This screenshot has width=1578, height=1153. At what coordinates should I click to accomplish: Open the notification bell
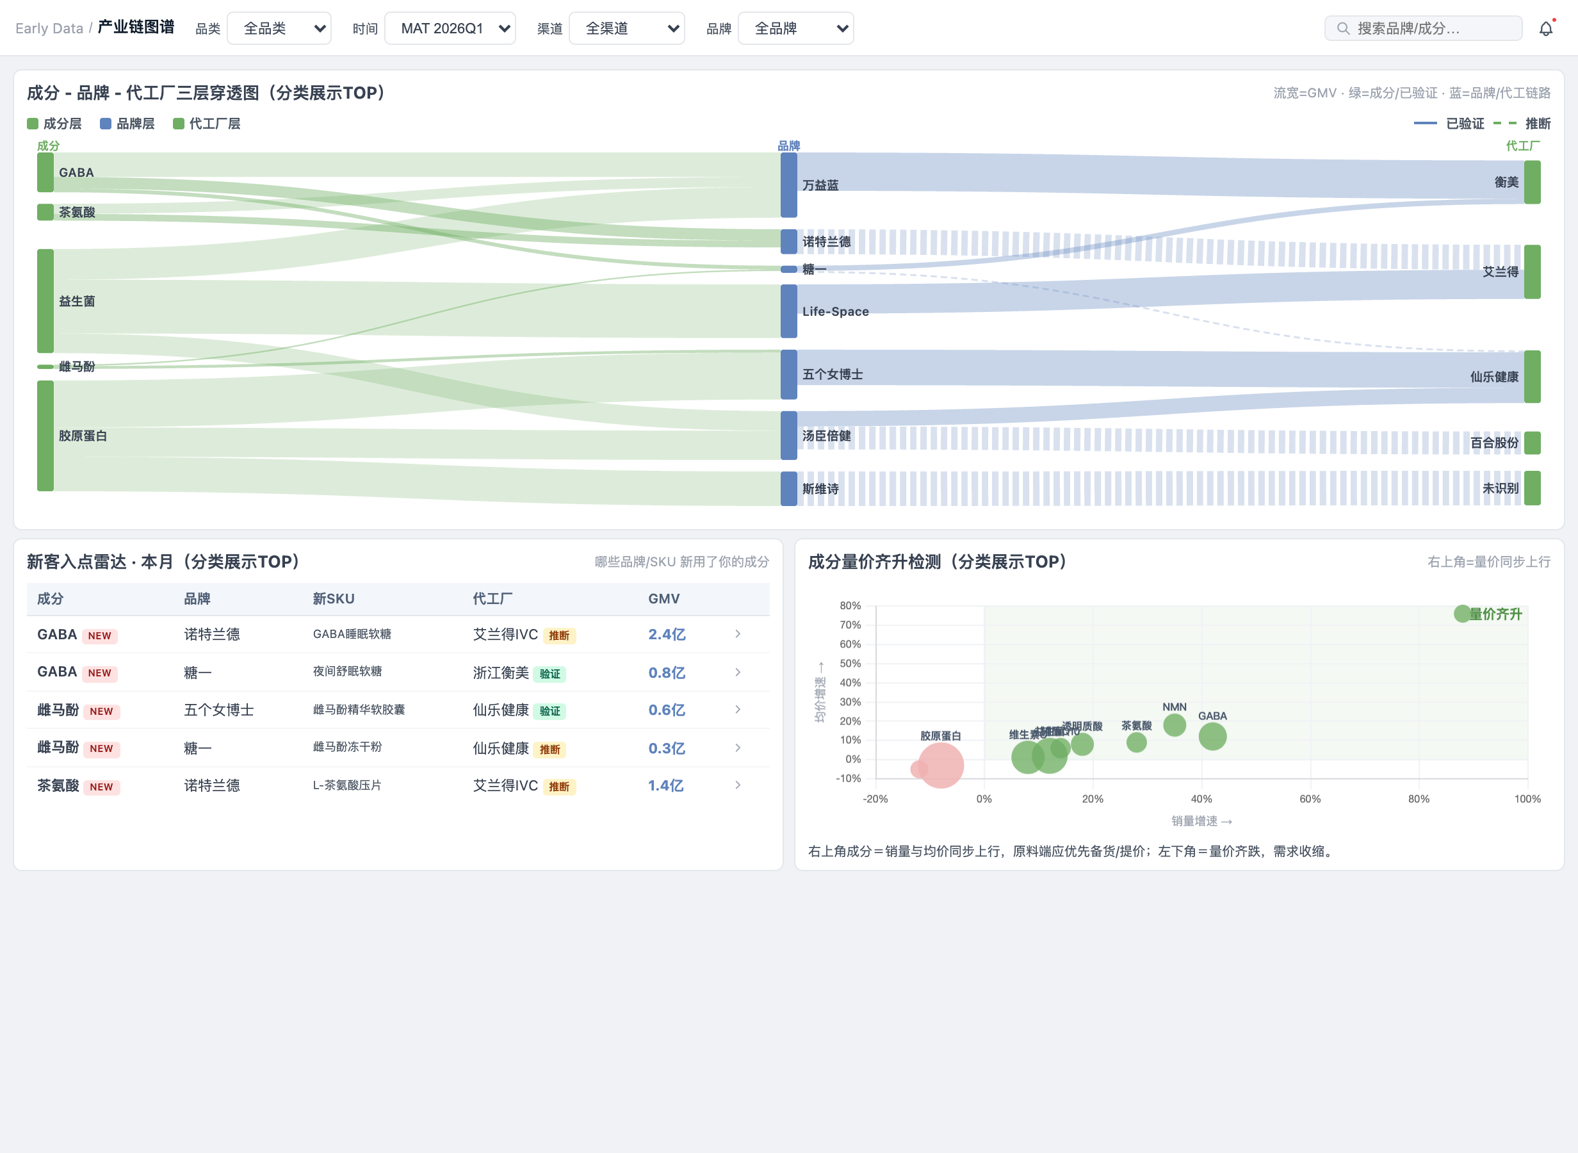(1546, 29)
